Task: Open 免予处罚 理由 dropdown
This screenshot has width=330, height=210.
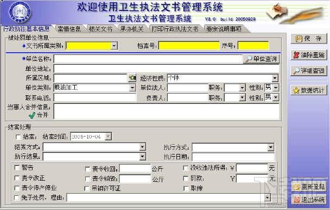Action: click(x=267, y=197)
